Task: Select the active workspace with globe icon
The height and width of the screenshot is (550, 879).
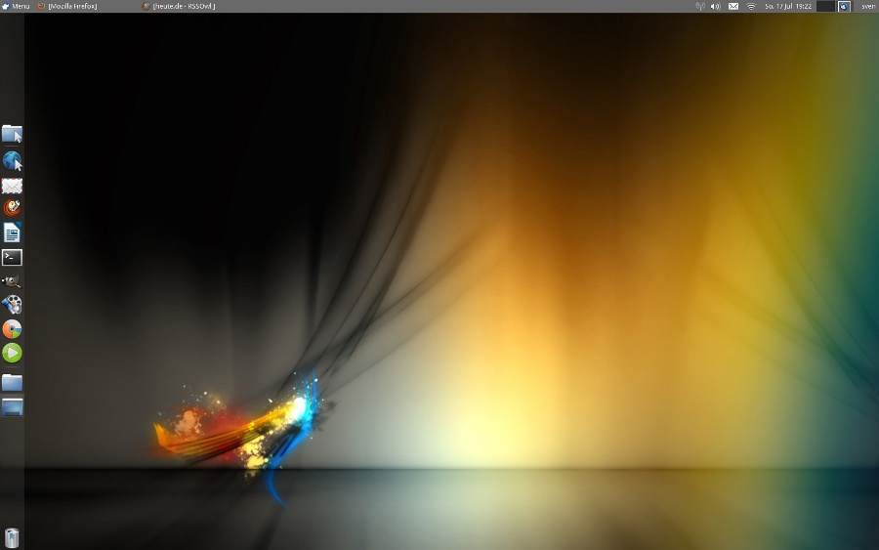Action: click(x=844, y=6)
